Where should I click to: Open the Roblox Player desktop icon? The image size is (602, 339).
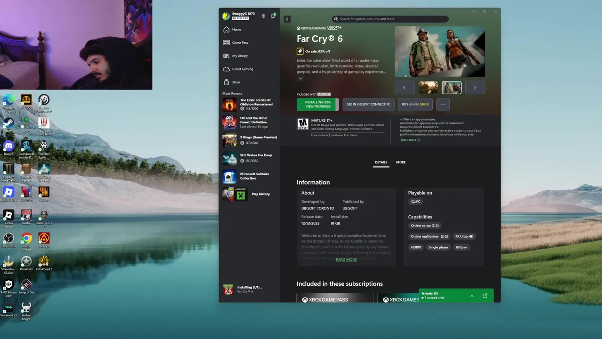[x=8, y=194]
